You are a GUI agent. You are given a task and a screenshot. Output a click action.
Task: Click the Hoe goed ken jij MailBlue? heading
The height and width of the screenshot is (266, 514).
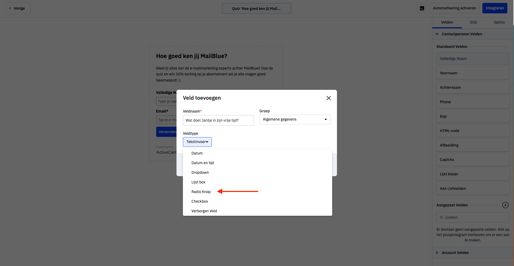[191, 56]
